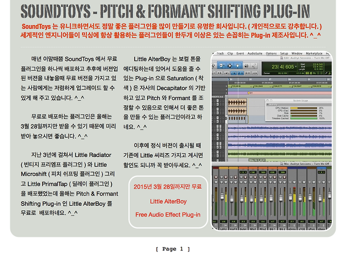Open the Setup menu
The height and width of the screenshot is (261, 345).
284,54
